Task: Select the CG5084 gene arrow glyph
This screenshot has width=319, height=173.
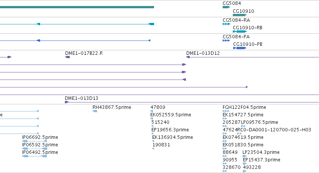Action: (226, 7)
